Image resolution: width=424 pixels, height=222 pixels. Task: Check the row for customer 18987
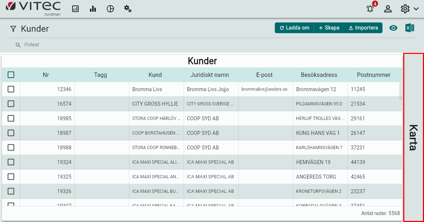[x=11, y=133]
